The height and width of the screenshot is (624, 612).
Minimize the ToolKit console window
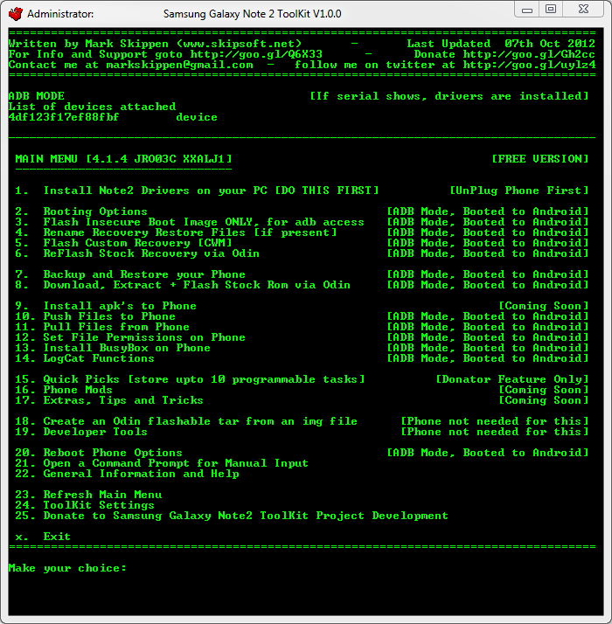[x=527, y=10]
